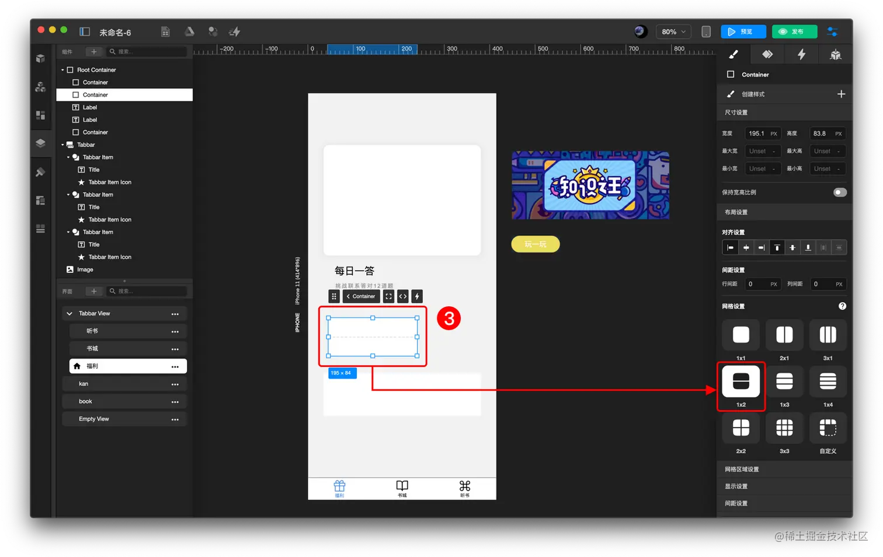Select the bottom list-lines icon in left rail

tap(40, 229)
